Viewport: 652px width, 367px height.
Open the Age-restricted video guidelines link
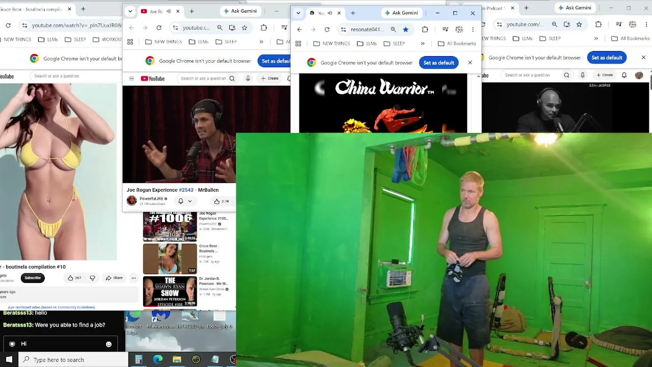pyautogui.click(x=51, y=307)
